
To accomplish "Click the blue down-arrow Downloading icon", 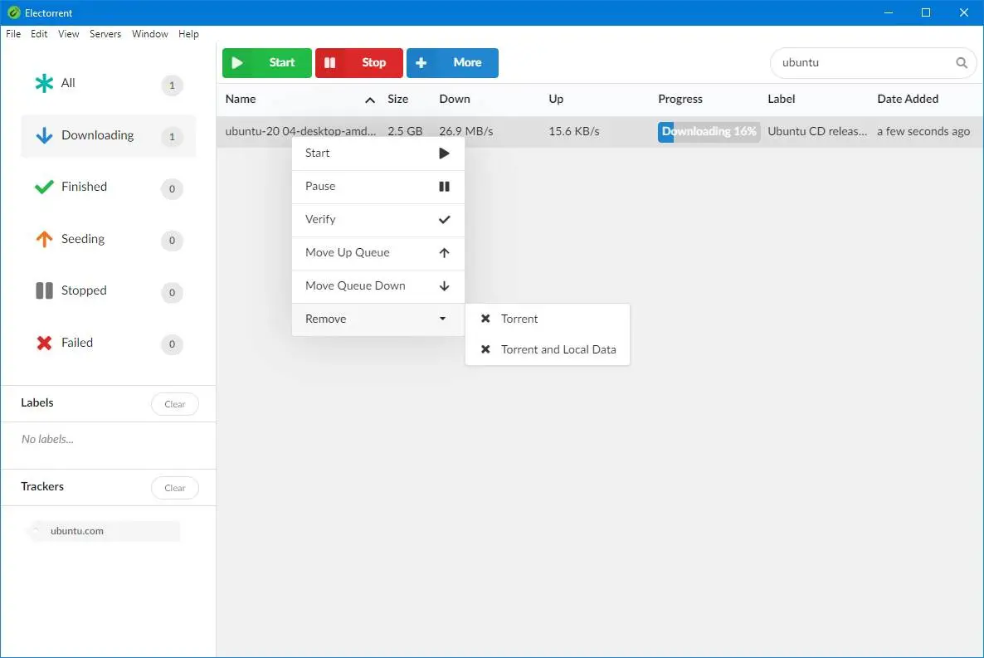I will [x=44, y=135].
